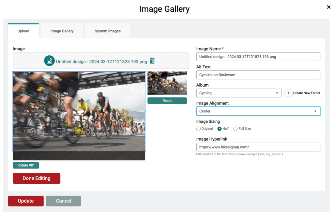Click the Cancel button
The image size is (334, 212).
click(63, 201)
